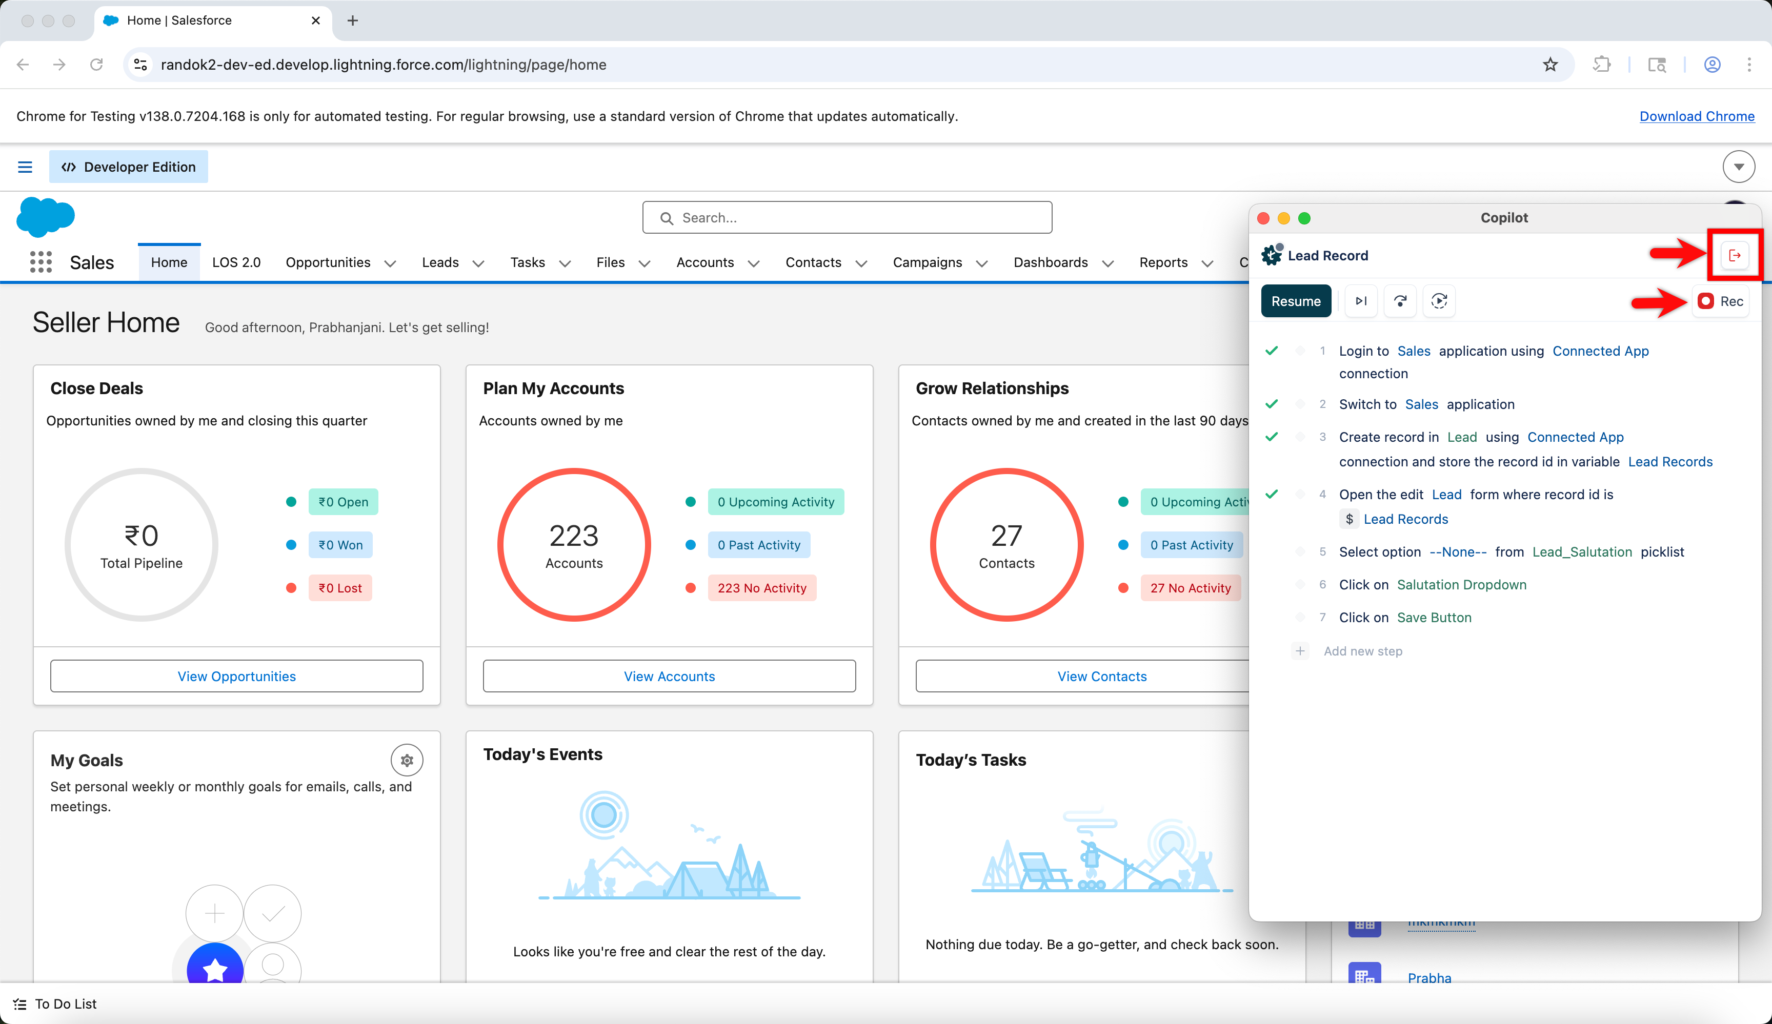This screenshot has width=1772, height=1024.
Task: Click the View Accounts button
Action: tap(670, 676)
